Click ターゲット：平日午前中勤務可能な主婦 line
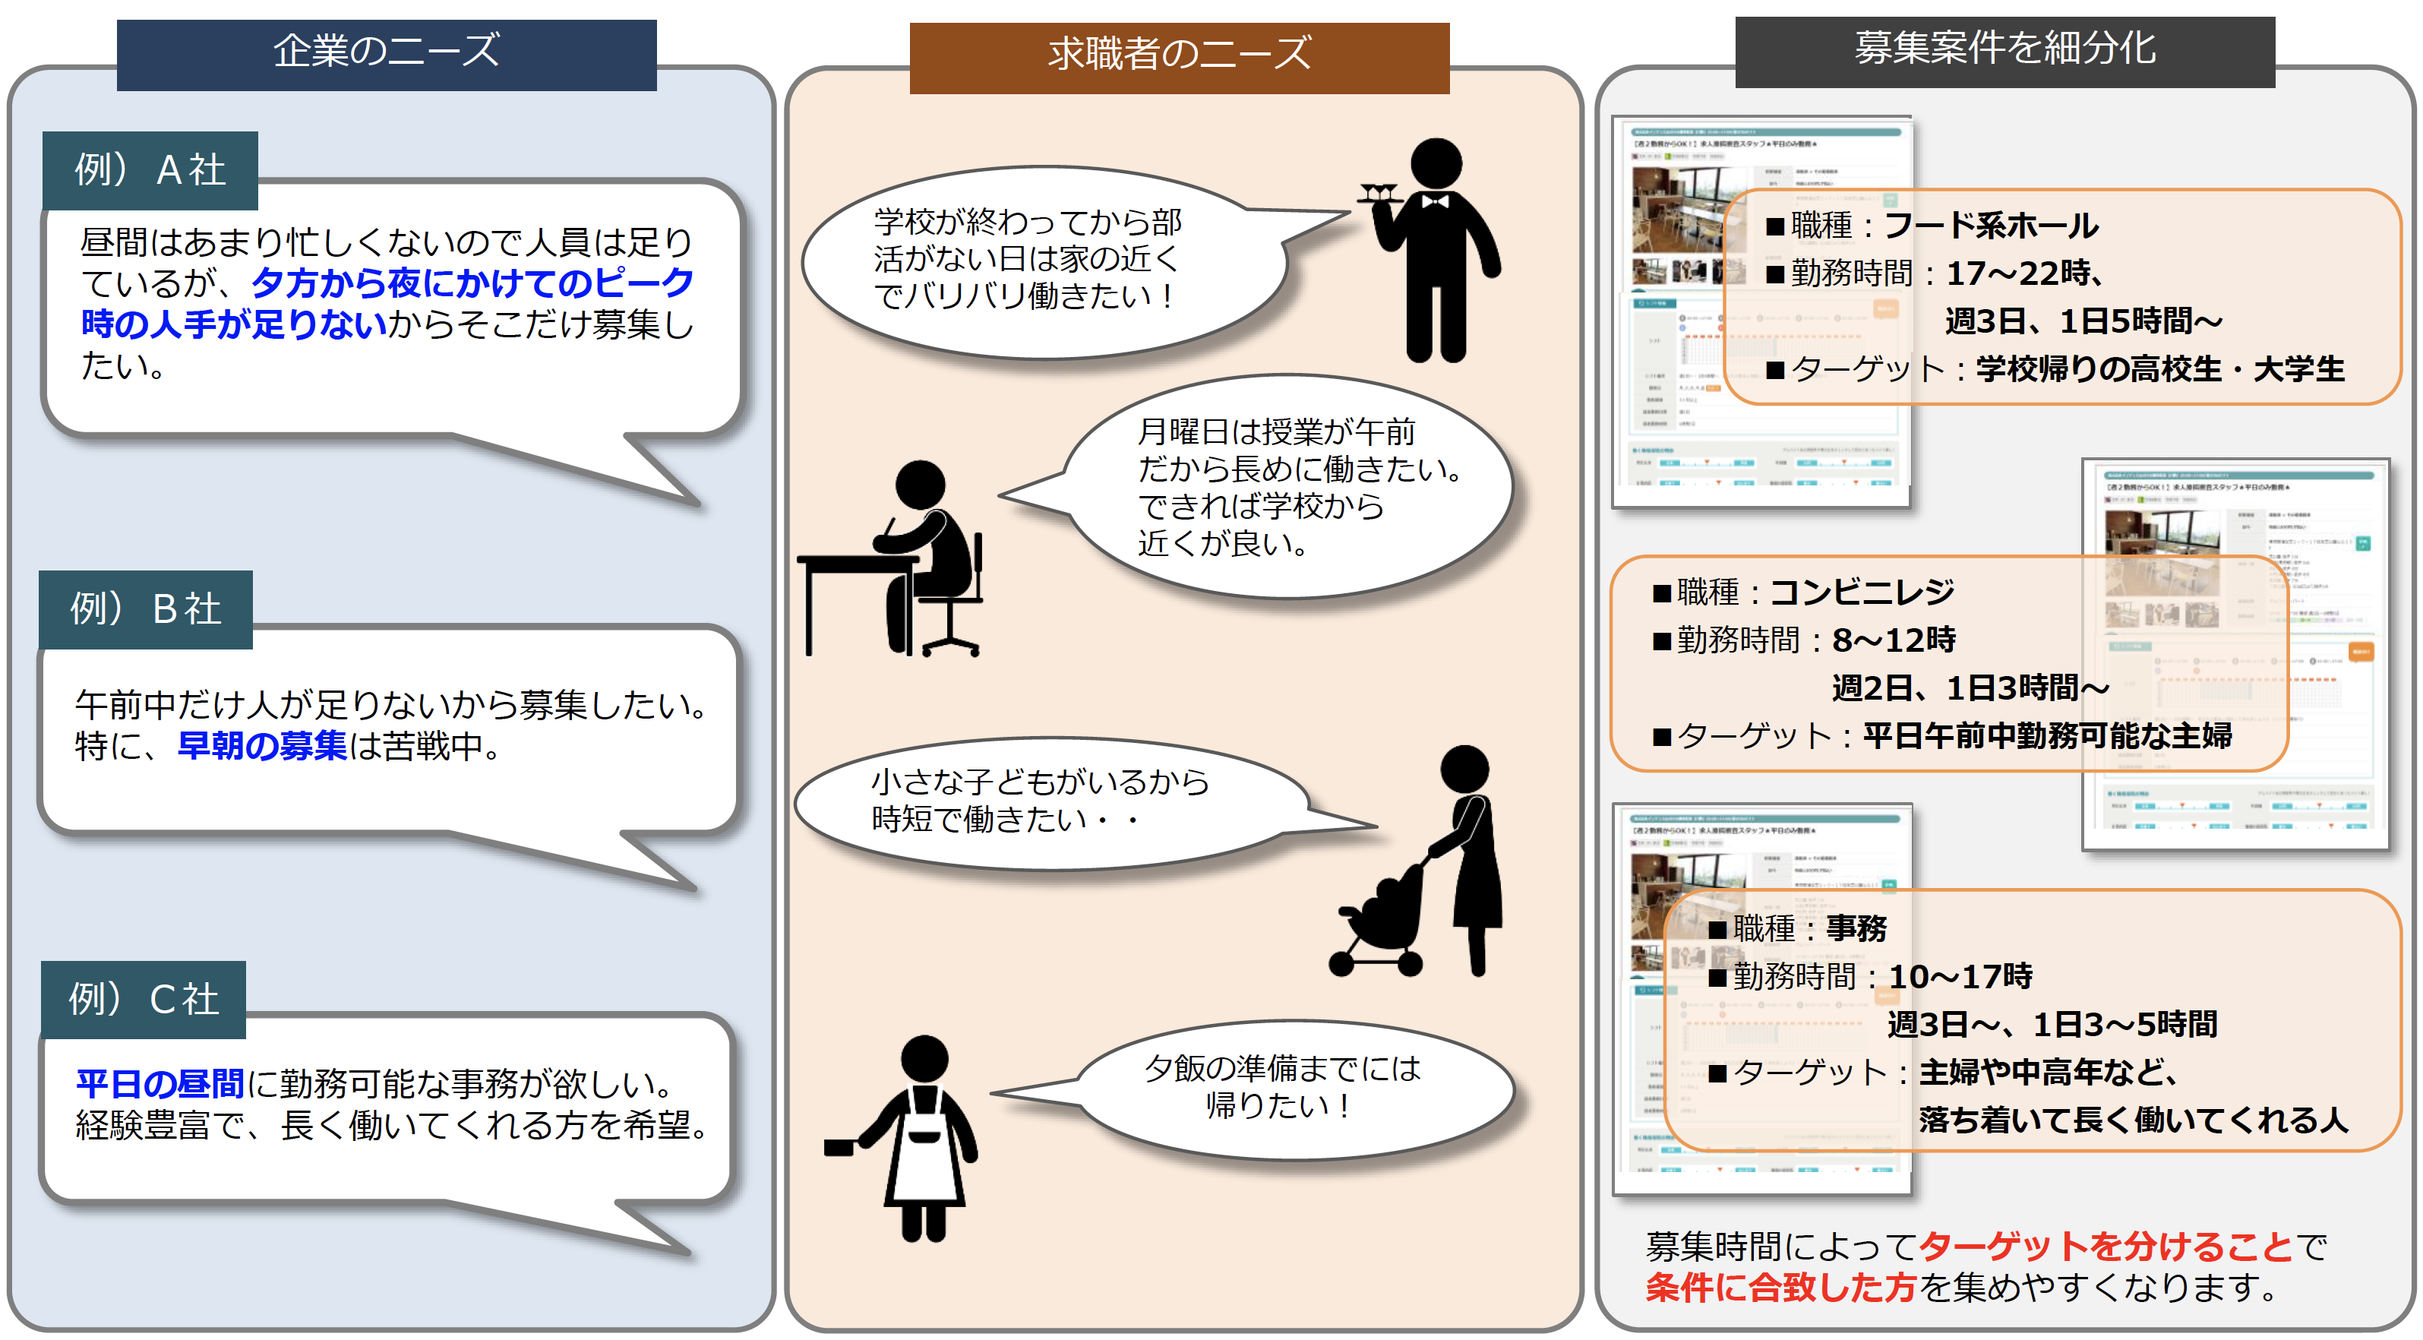The height and width of the screenshot is (1340, 2423). click(x=1942, y=736)
